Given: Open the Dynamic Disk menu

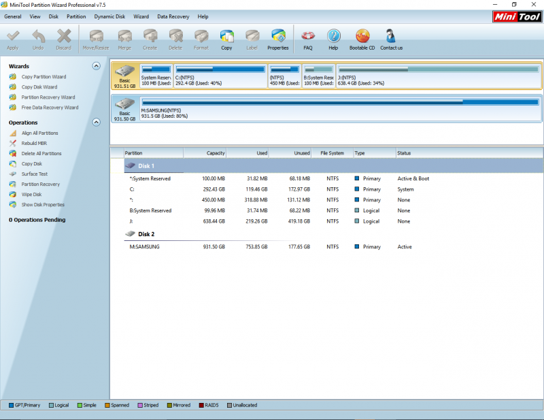Looking at the screenshot, I should point(109,16).
